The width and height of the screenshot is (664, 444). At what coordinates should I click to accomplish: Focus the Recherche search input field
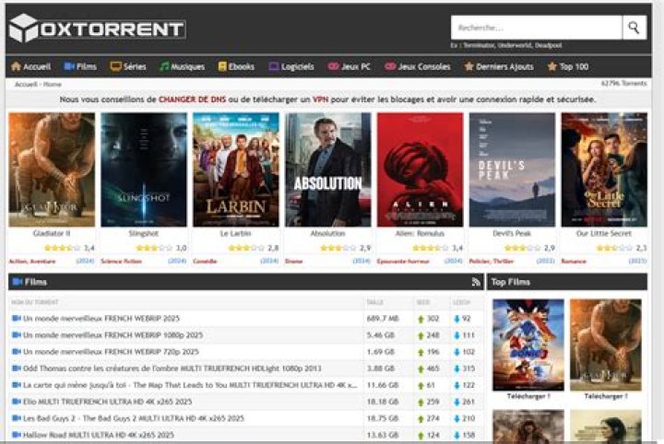coord(537,28)
